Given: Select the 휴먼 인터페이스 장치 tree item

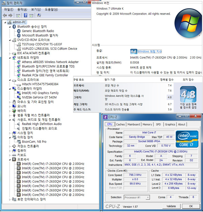Looking at the screenshot, I should (x=31, y=199).
